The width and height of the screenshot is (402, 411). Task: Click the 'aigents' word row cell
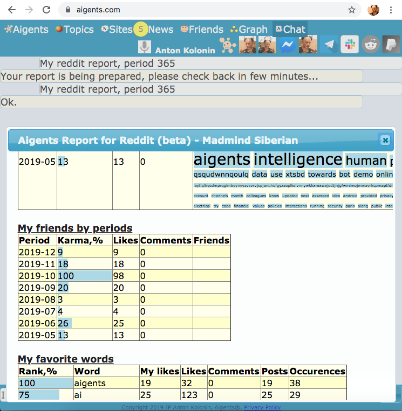click(106, 383)
